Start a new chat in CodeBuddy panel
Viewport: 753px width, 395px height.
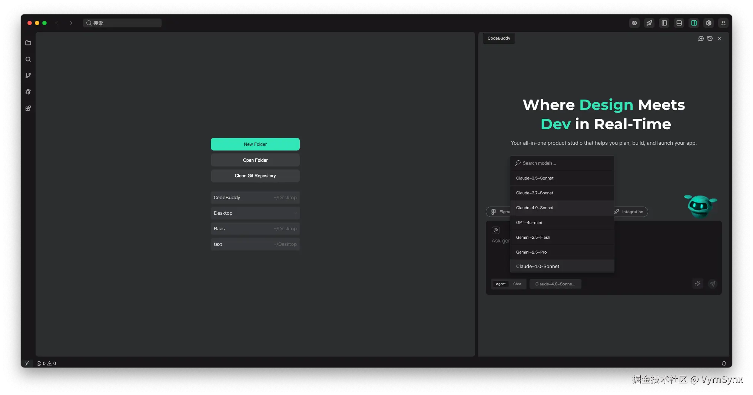(701, 39)
